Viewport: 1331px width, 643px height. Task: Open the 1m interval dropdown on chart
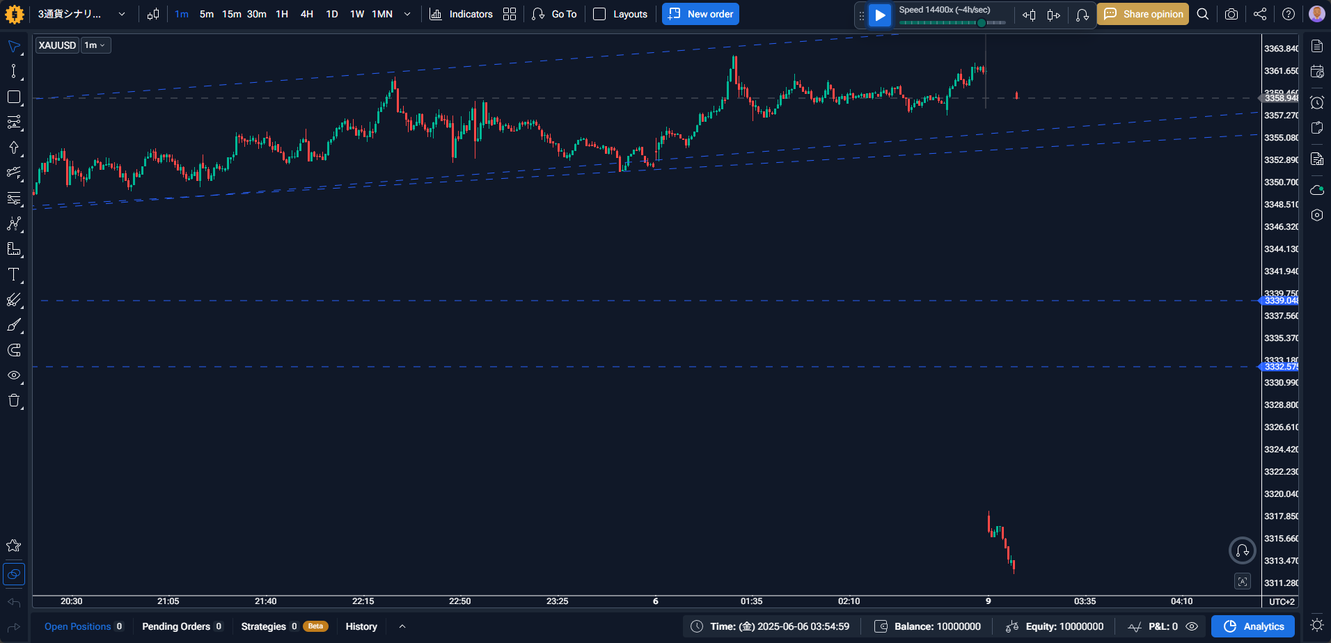click(x=95, y=45)
